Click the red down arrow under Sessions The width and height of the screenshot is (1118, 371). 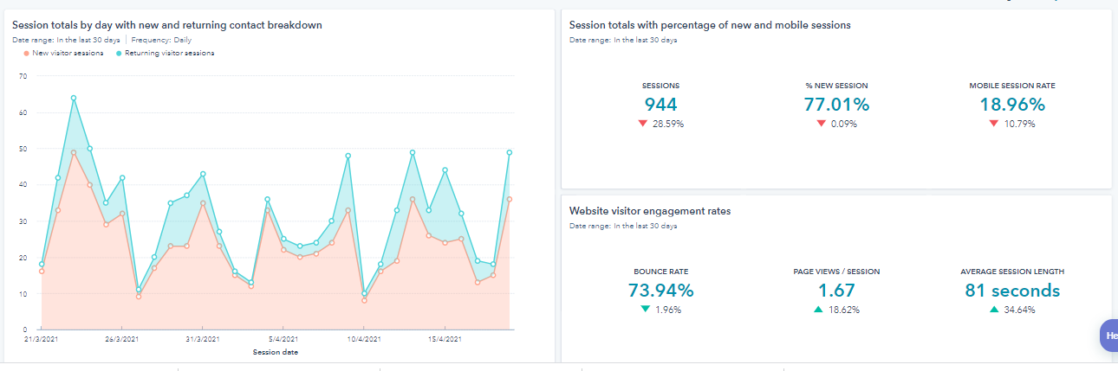click(x=642, y=124)
